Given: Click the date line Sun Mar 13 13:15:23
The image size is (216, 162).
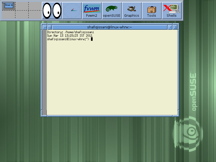Looking at the screenshot, I should coord(70,36).
